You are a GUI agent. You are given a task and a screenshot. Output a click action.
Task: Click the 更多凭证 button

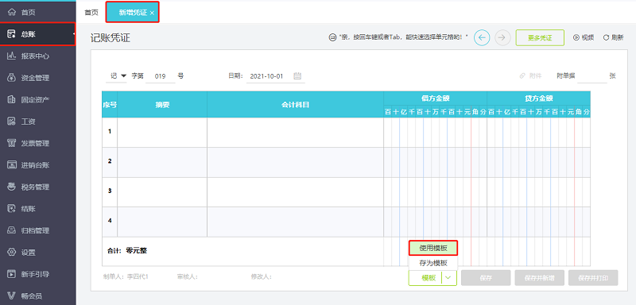click(540, 37)
